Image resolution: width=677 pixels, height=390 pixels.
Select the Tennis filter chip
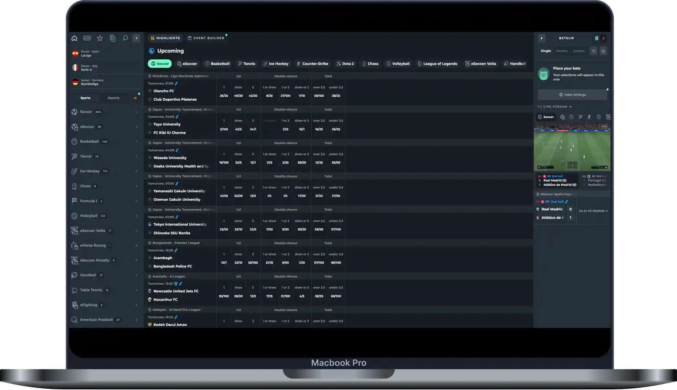(246, 64)
